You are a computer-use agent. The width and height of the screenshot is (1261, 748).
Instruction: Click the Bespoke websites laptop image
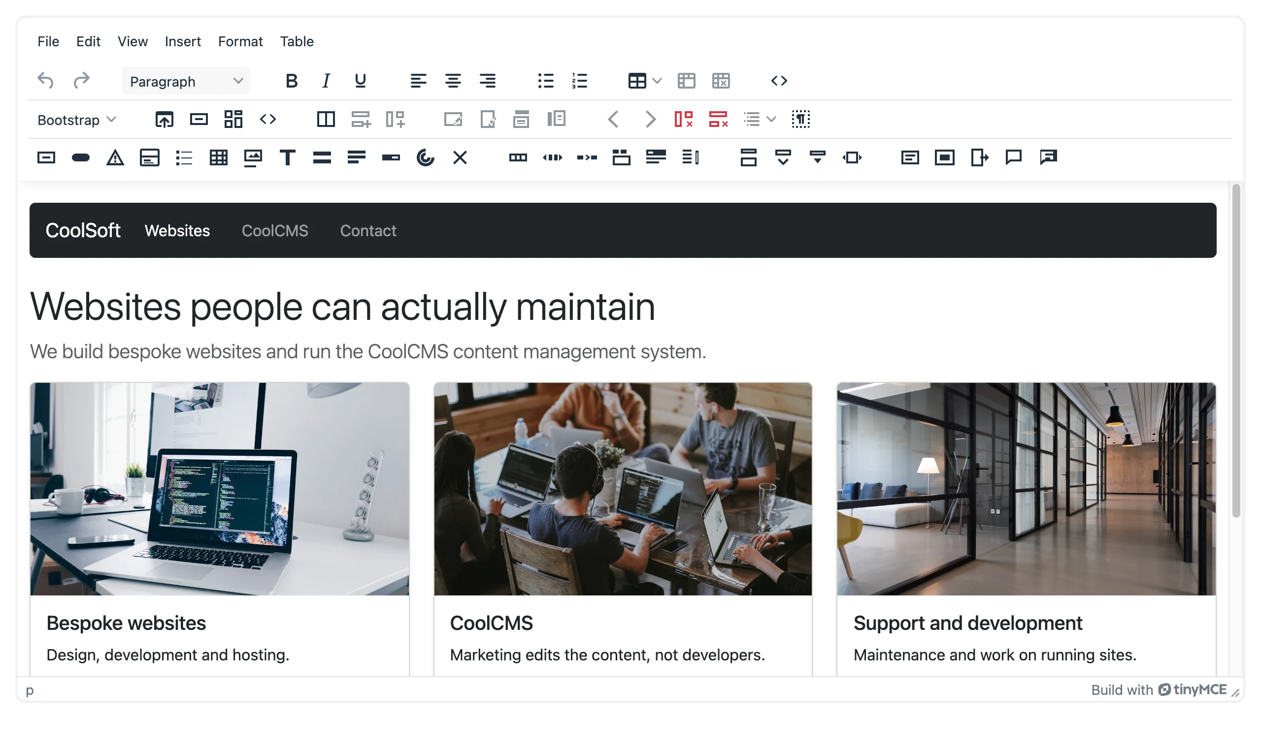tap(219, 489)
